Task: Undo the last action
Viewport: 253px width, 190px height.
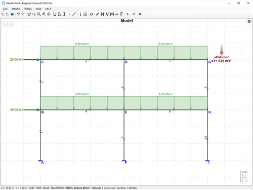Action: point(18,14)
